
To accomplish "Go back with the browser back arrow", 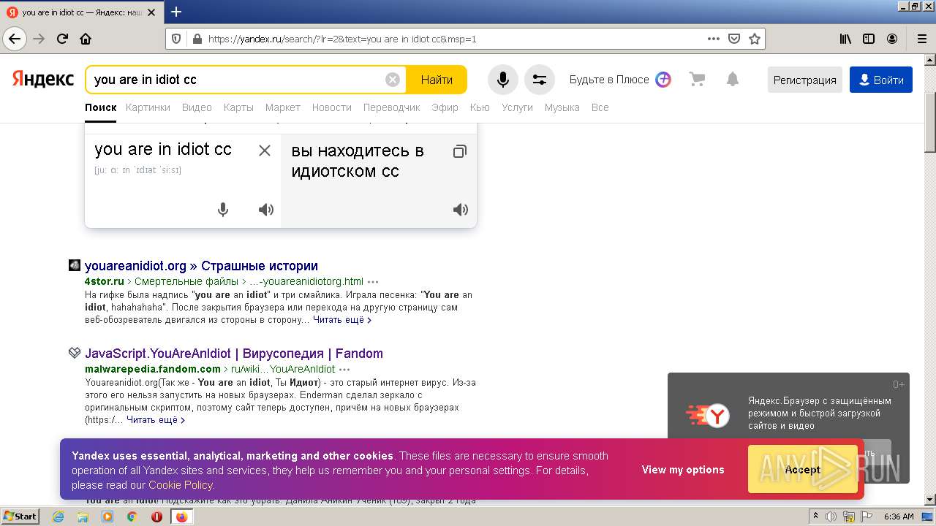I will [x=14, y=39].
